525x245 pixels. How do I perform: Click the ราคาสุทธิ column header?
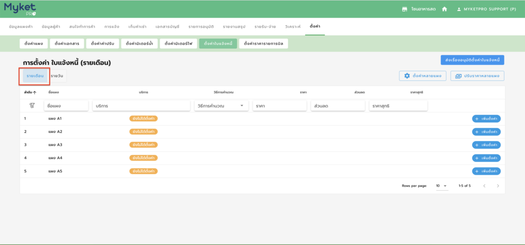click(417, 92)
